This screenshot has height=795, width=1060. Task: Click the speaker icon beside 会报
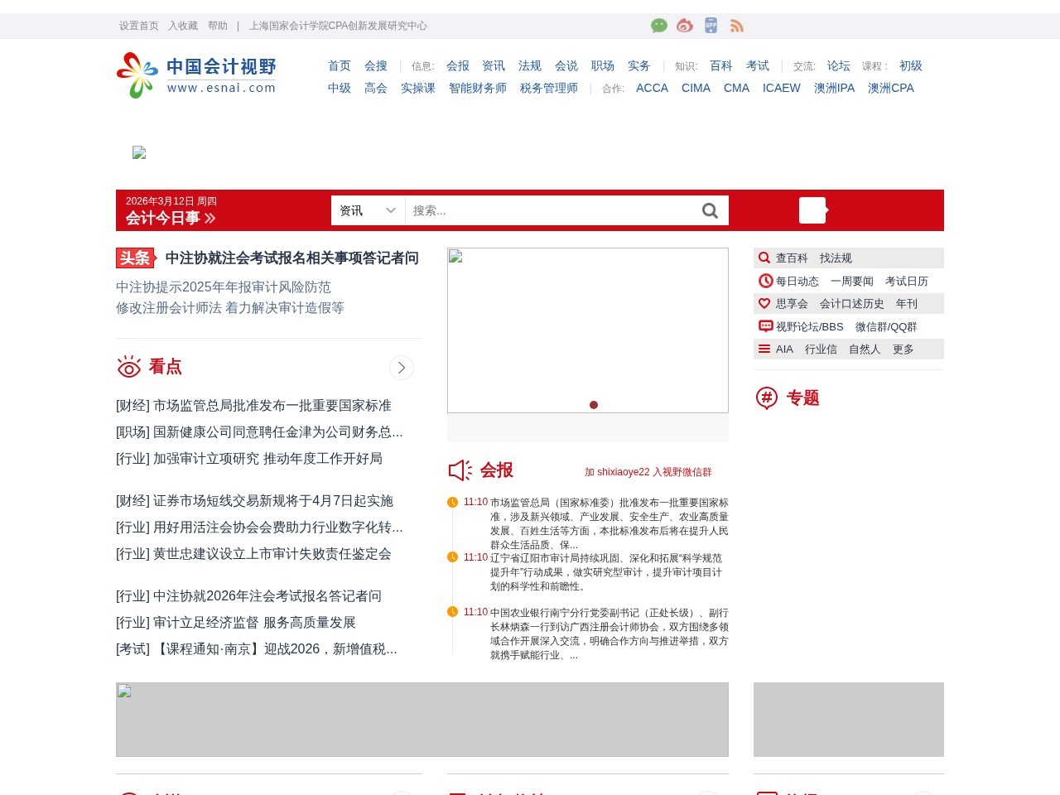459,470
